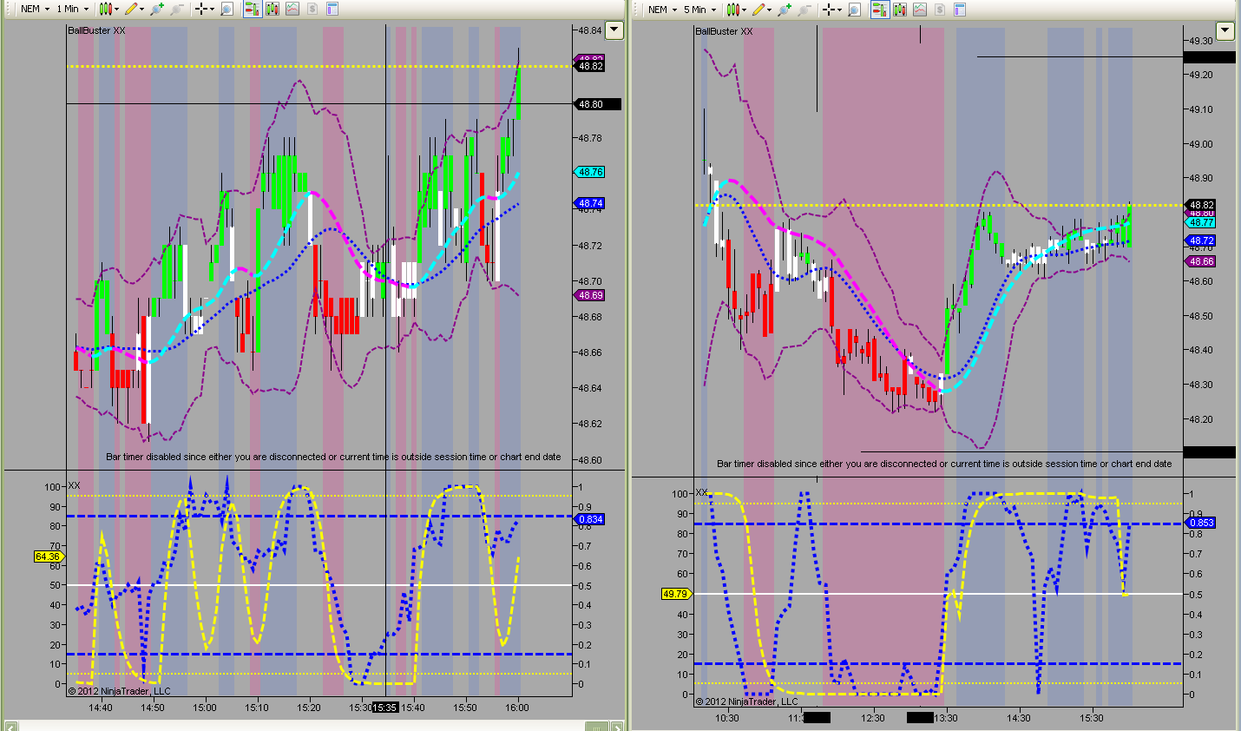This screenshot has width=1241, height=731.
Task: Click the 2012 NinjaTrader copyright text in the 1 Min chart
Action: pos(119,691)
